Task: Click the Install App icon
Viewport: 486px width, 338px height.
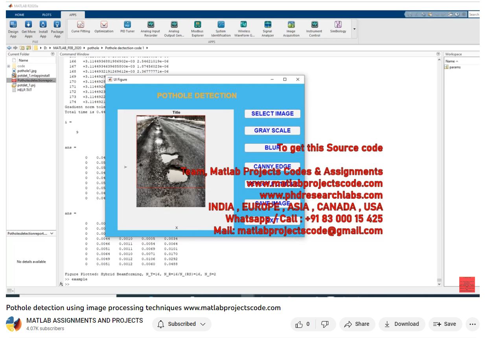Action: click(43, 29)
